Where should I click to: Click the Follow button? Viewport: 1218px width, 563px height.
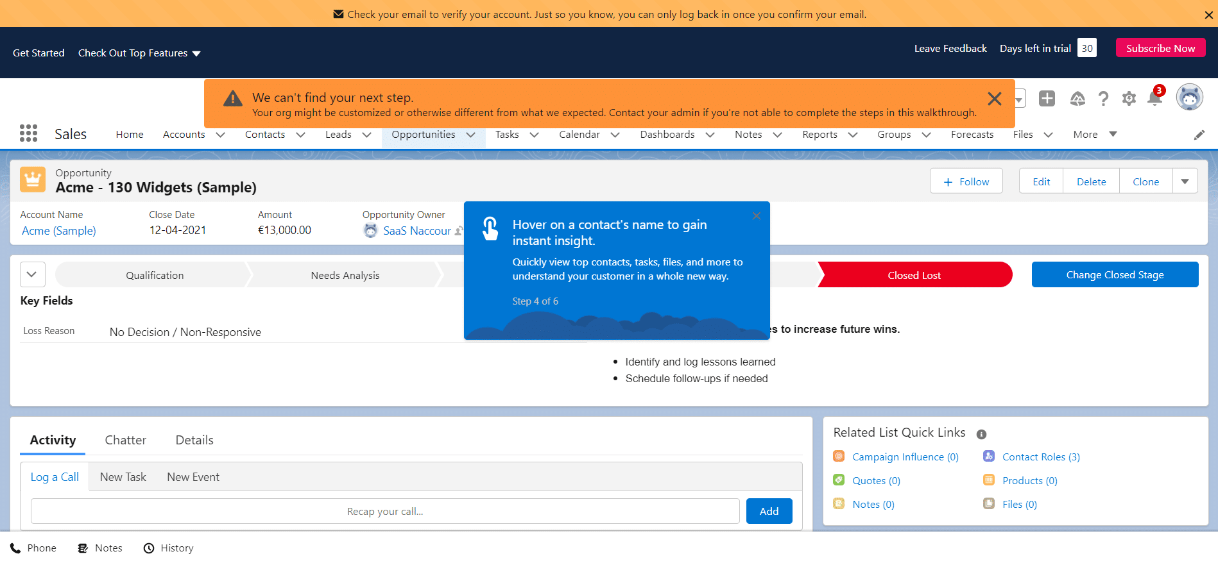(966, 181)
